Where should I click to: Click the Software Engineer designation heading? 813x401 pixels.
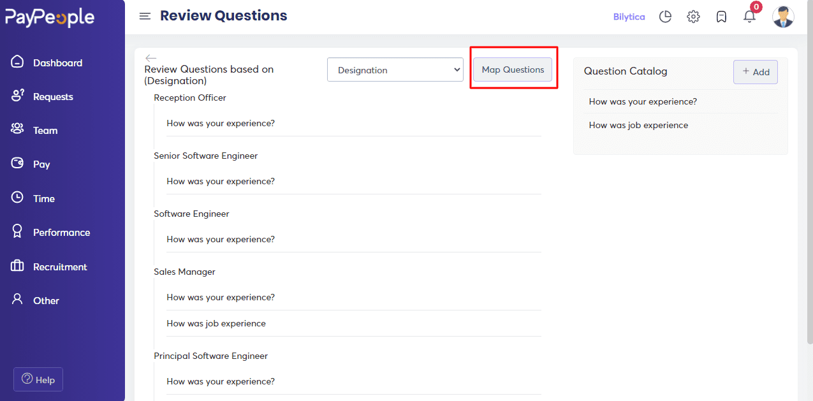[x=191, y=214]
